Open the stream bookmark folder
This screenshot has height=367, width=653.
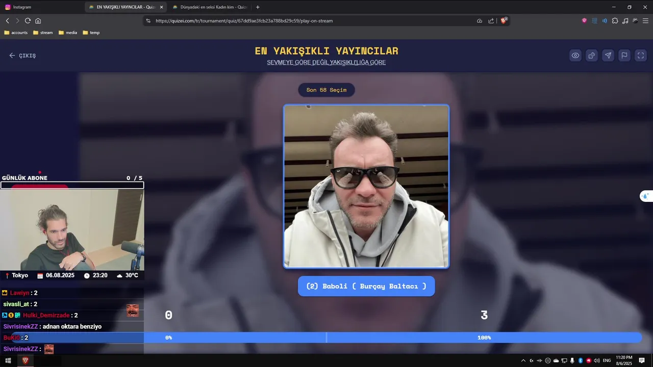[x=43, y=33]
